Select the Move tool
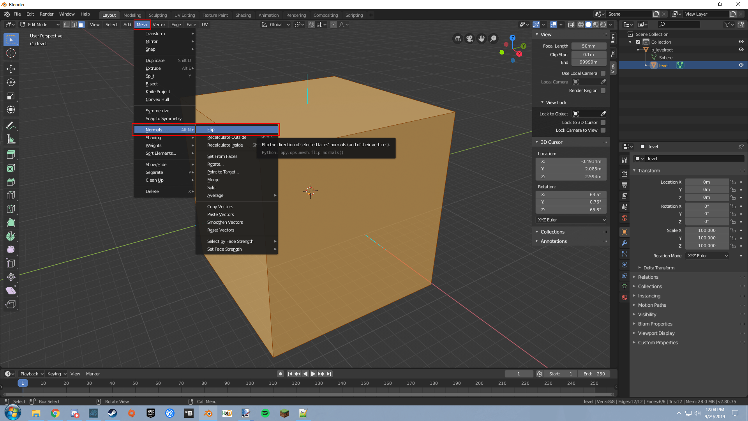The image size is (748, 421). (11, 69)
